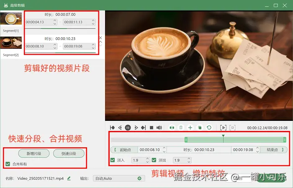Click the green selected timeline range

(235, 140)
